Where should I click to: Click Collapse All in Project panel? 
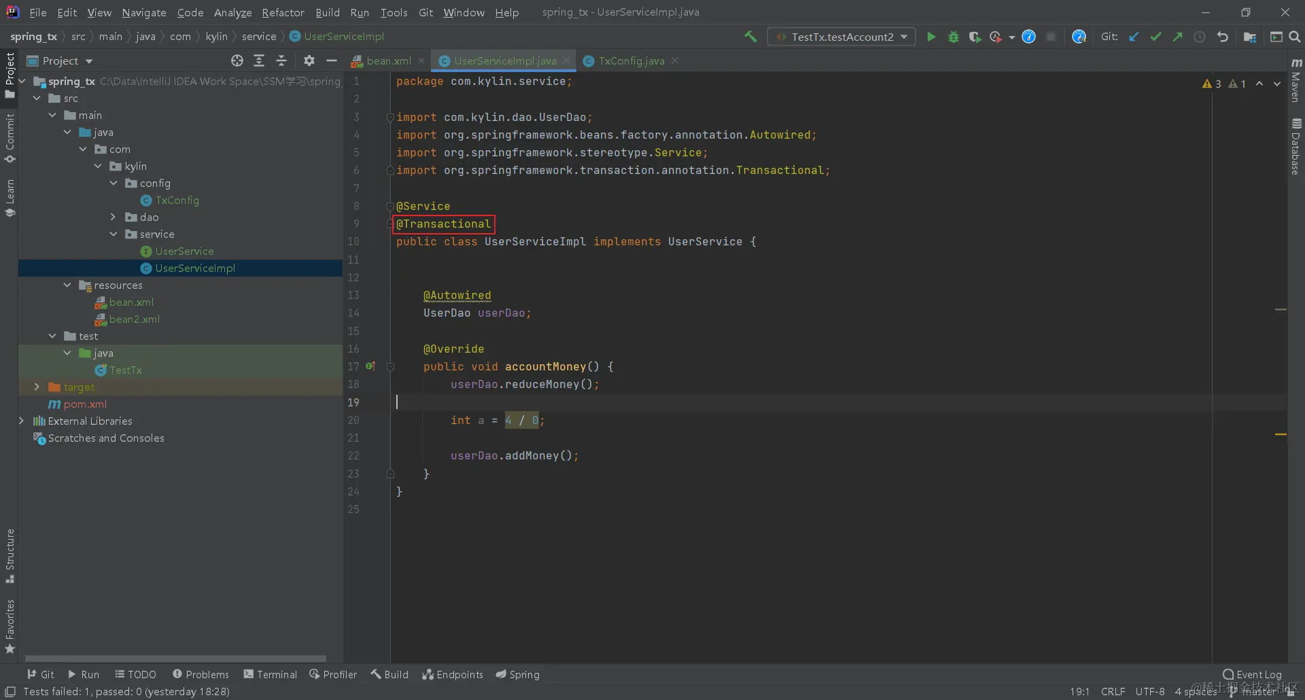281,61
